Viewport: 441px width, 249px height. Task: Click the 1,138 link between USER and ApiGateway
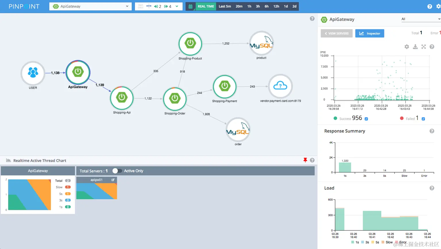point(55,73)
